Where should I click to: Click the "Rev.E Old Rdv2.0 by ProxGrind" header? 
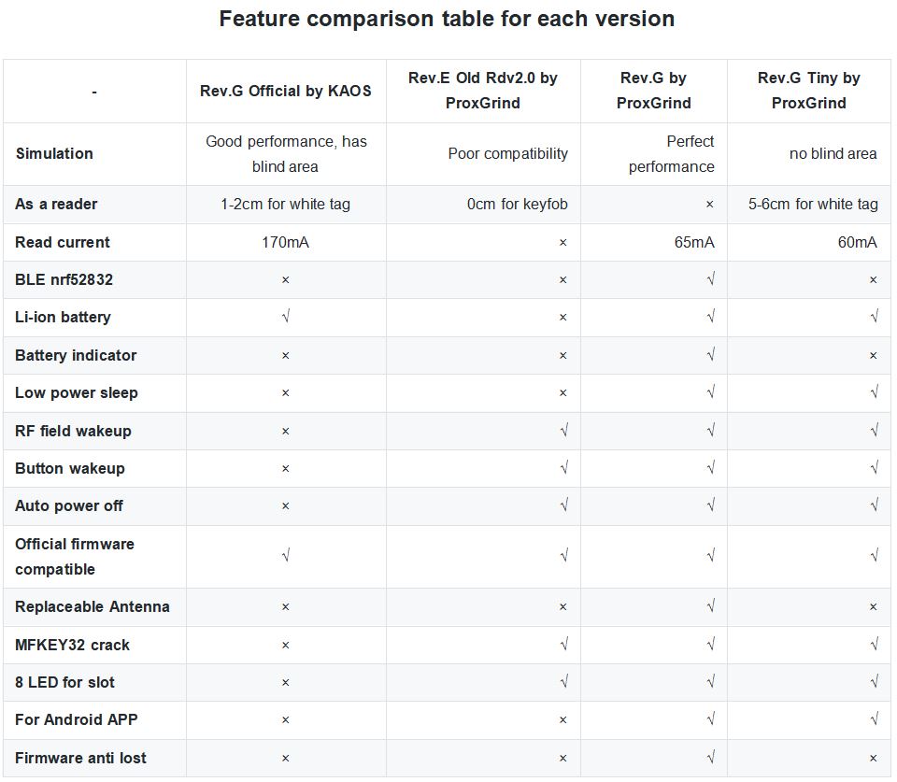point(482,91)
